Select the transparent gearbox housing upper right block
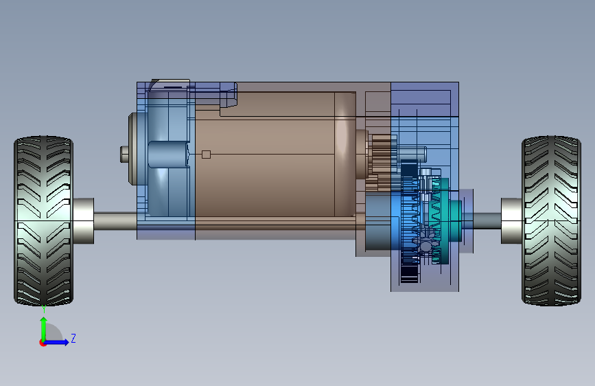Screen dimensions: 595x386 tap(425, 99)
